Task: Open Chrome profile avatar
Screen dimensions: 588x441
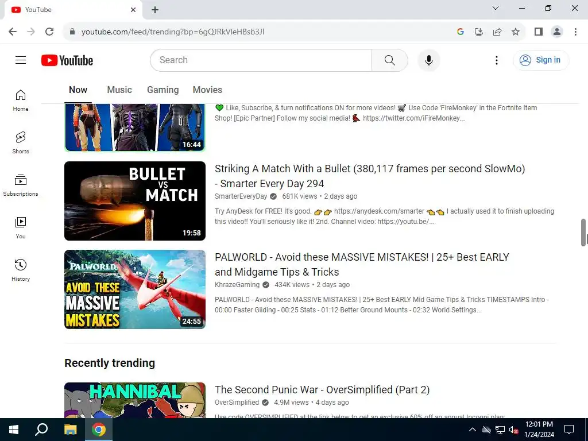Action: pyautogui.click(x=557, y=32)
